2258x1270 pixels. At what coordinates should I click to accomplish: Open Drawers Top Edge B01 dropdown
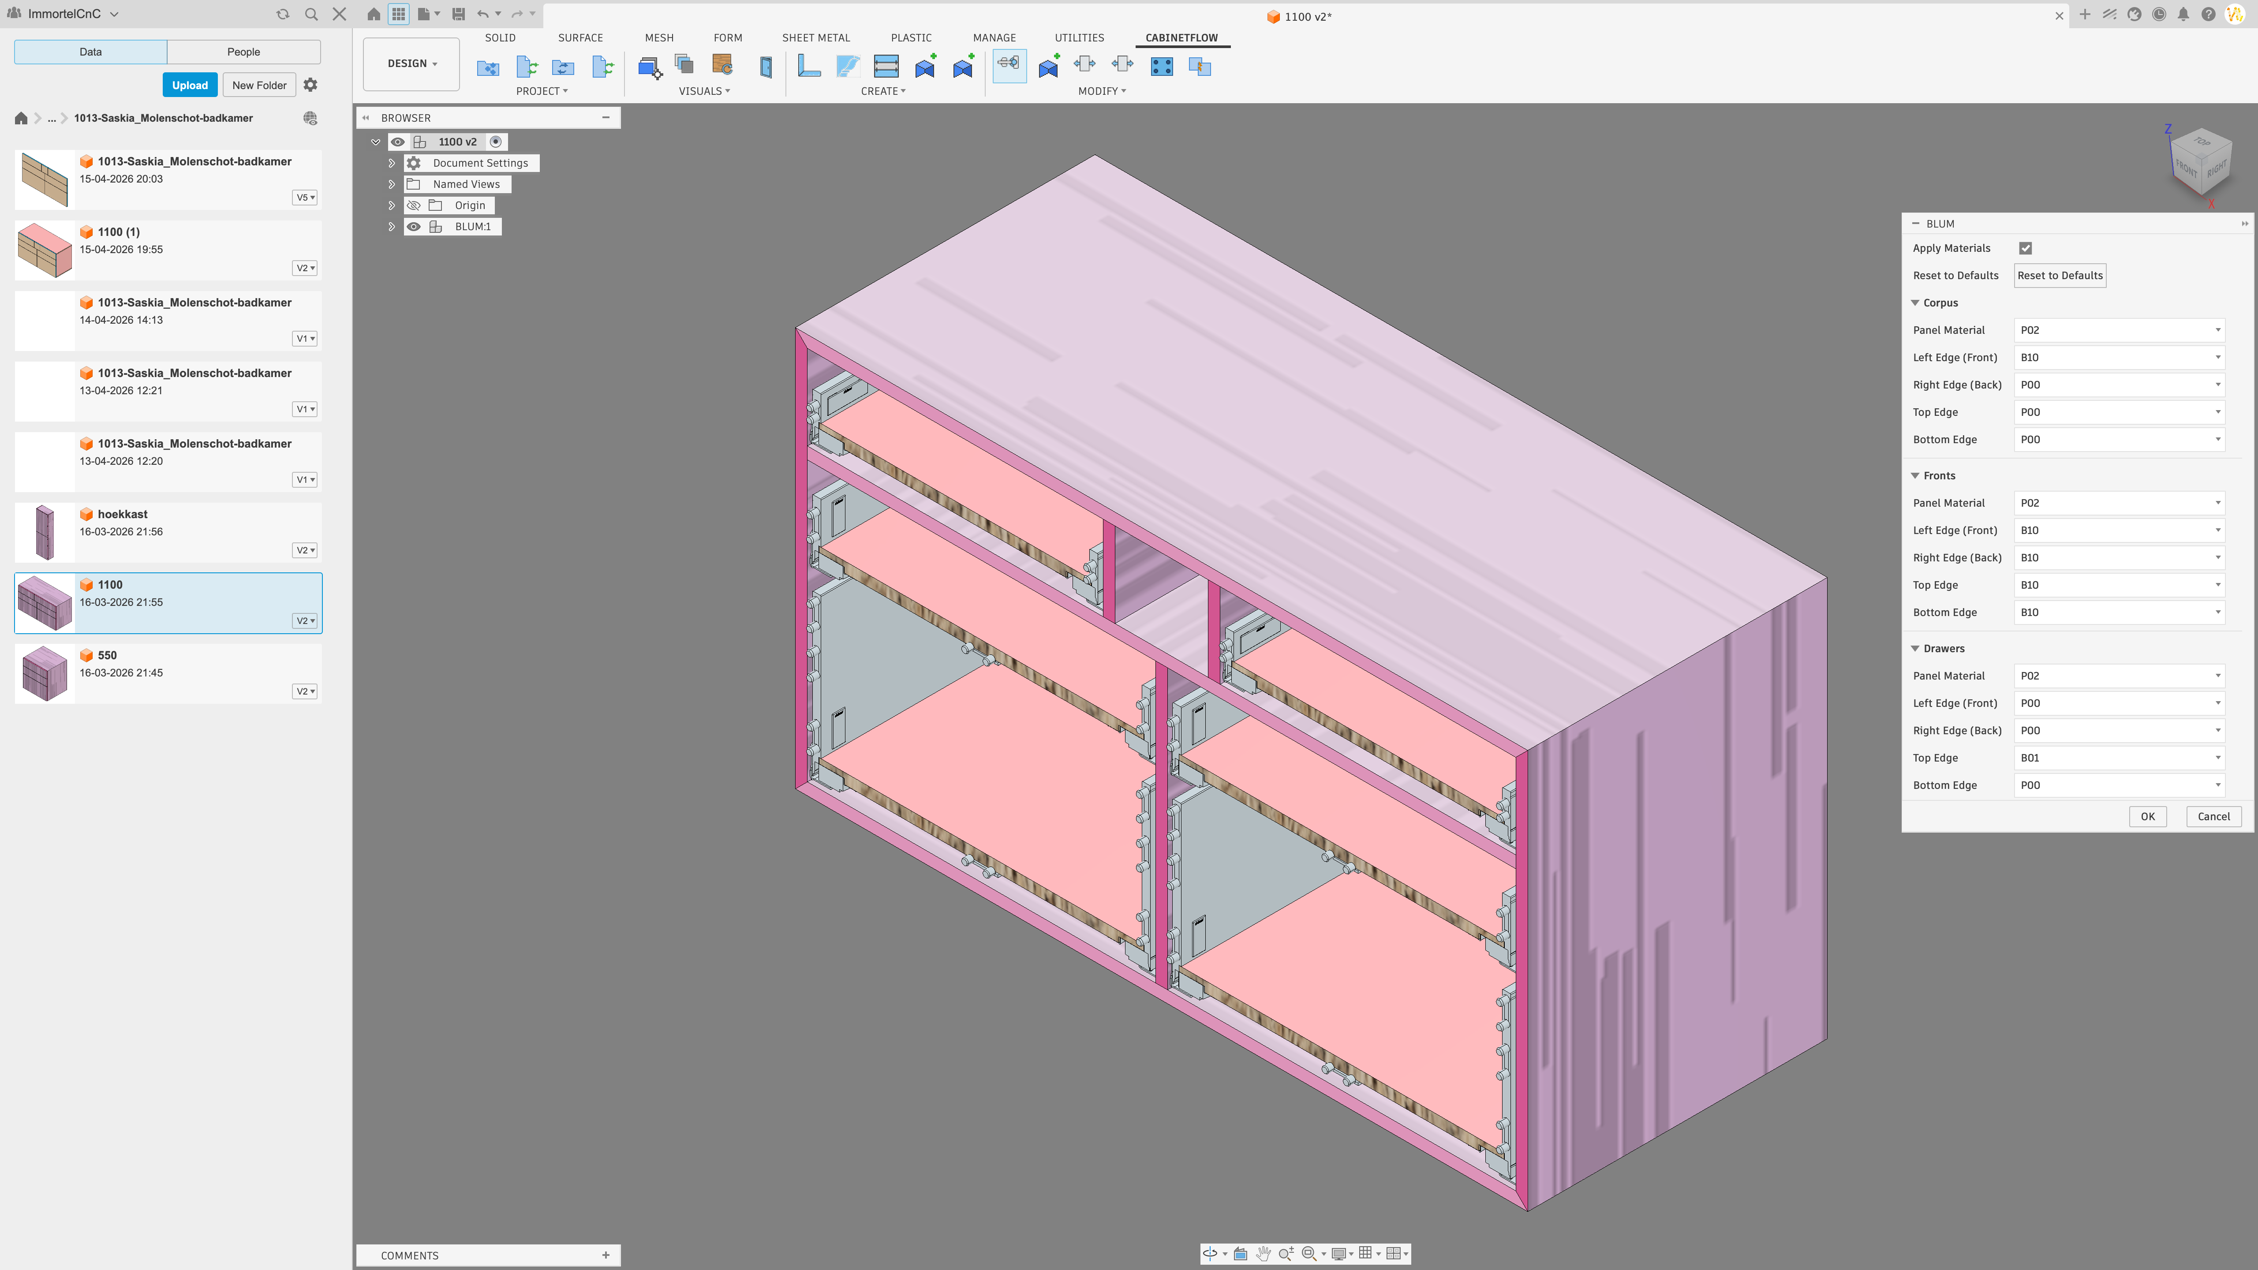(x=2120, y=758)
